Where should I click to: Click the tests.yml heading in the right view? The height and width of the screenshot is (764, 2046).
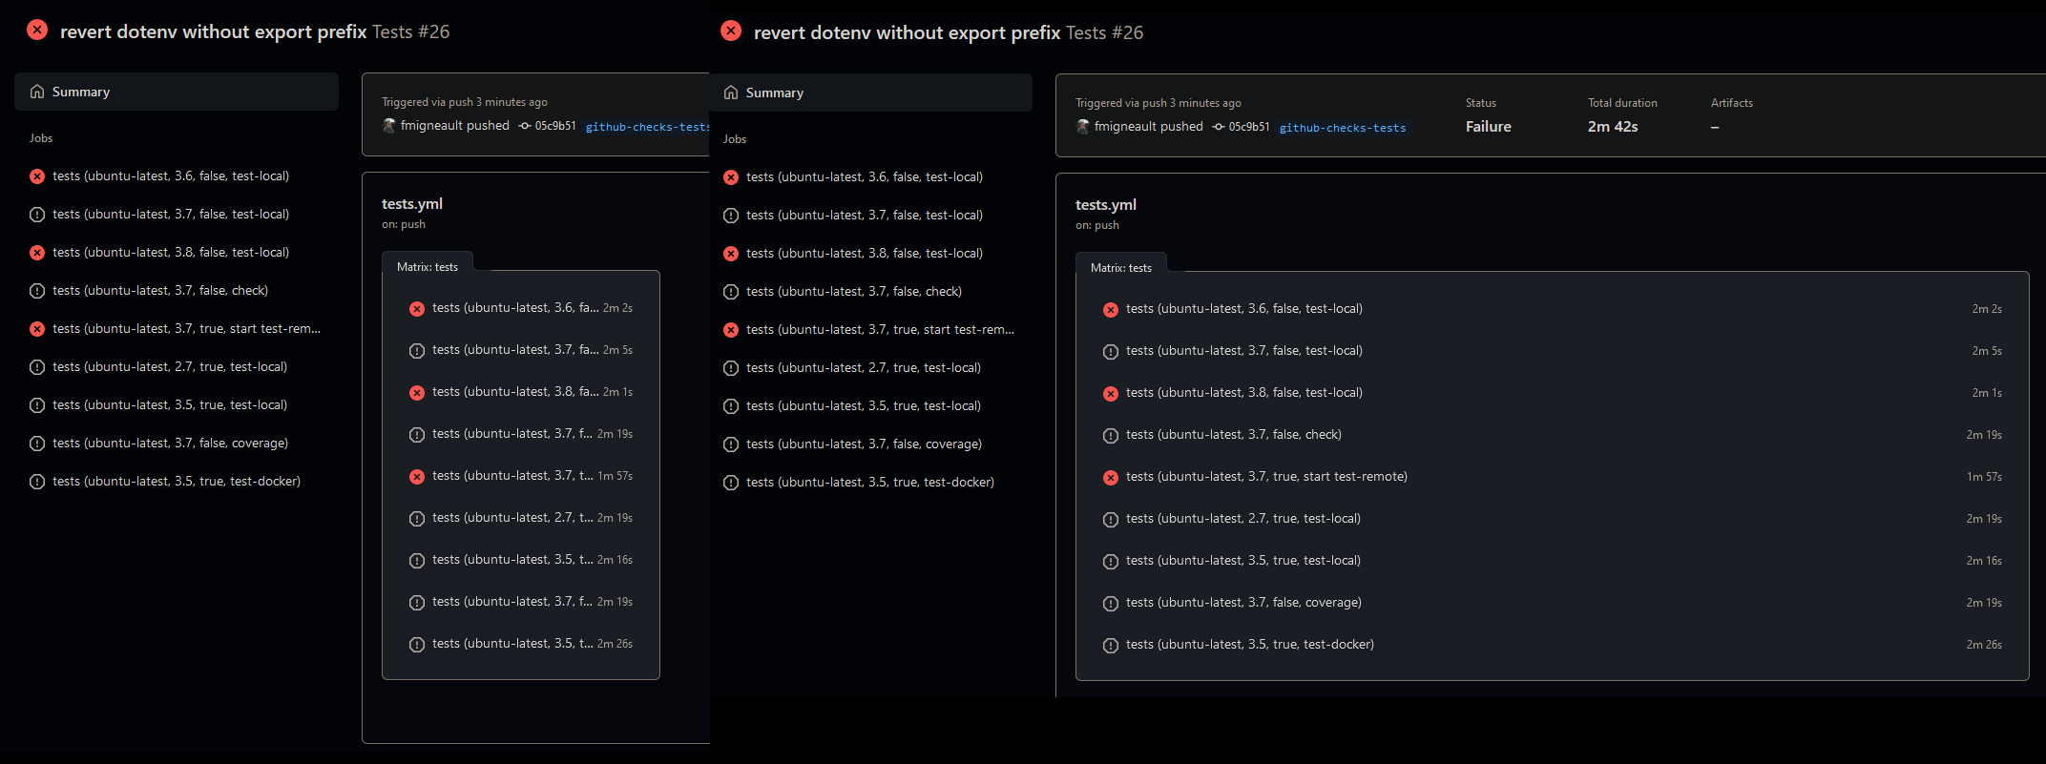coord(1106,204)
